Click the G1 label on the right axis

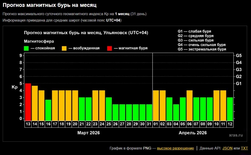[x=238, y=84]
